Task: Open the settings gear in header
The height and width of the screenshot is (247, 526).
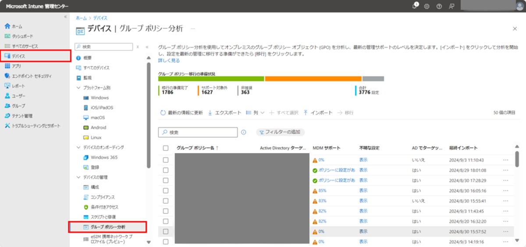Action: point(426,6)
